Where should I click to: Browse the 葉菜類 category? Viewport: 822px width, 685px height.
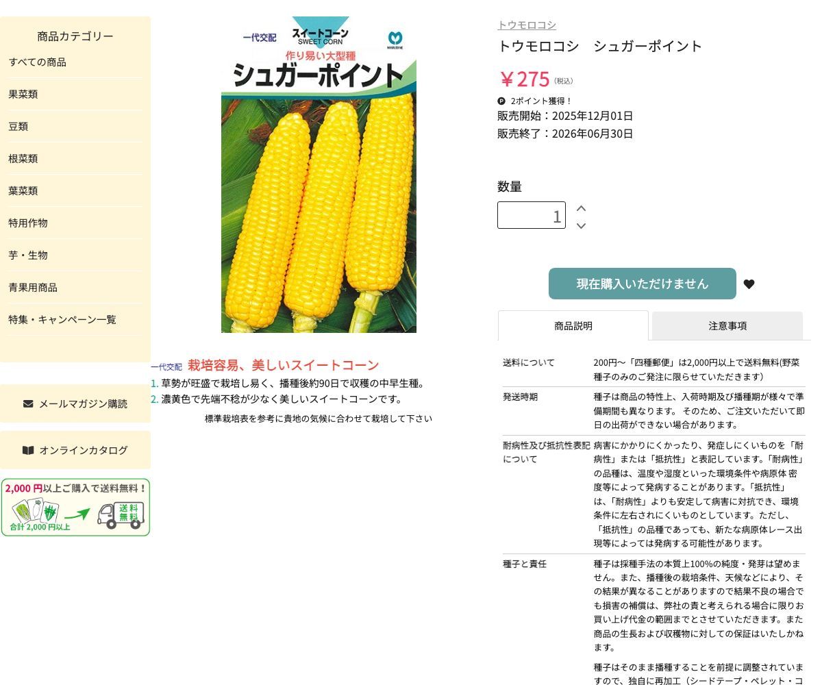23,191
